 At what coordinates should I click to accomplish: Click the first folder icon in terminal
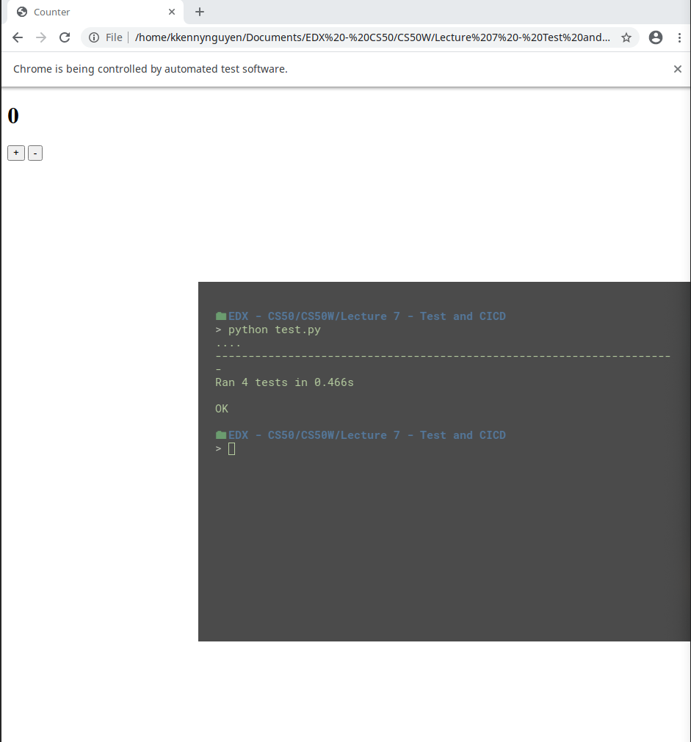coord(221,316)
